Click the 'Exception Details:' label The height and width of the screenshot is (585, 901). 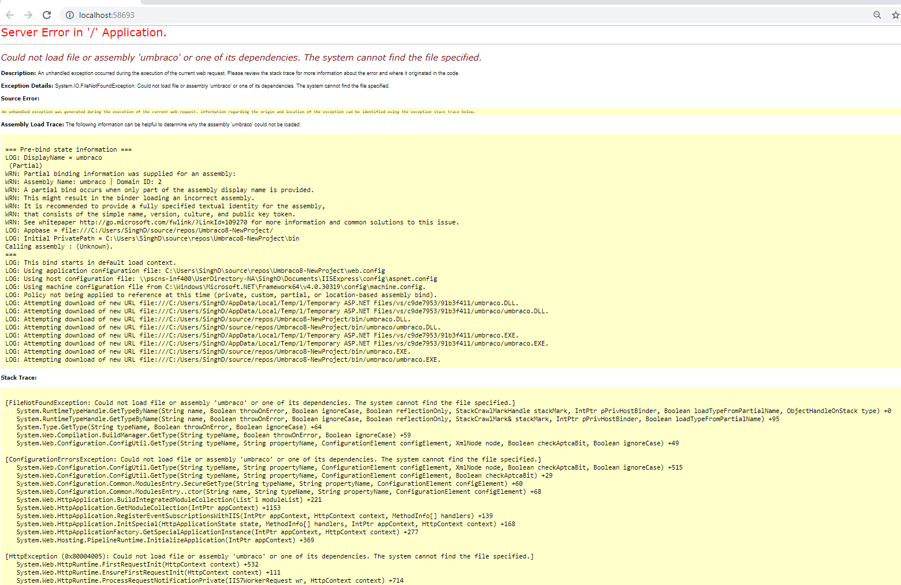(x=27, y=86)
